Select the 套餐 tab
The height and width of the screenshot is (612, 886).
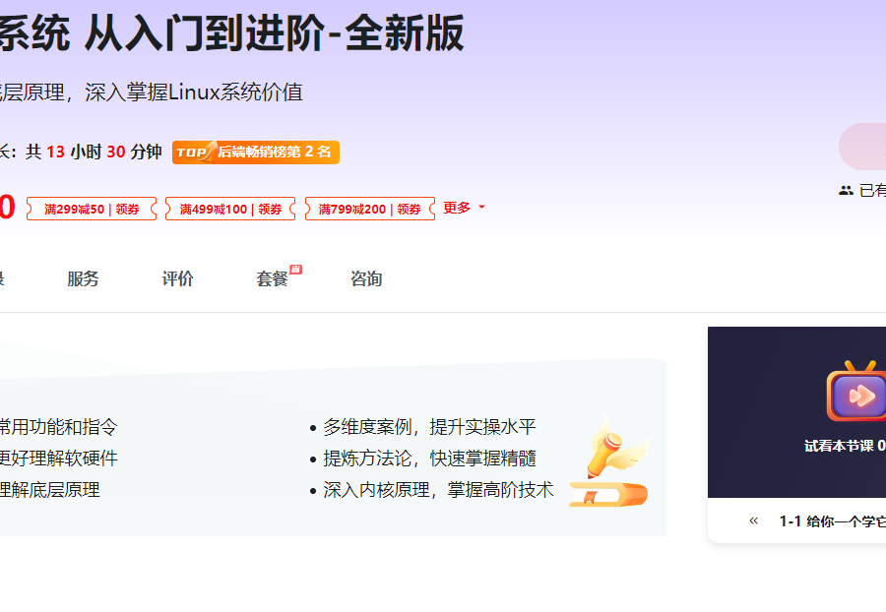click(271, 278)
